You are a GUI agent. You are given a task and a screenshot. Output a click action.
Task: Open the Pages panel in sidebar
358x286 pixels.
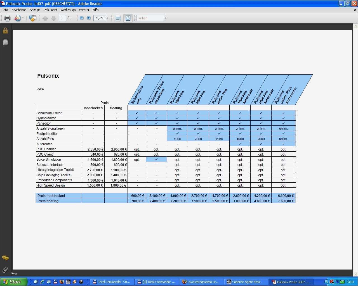(5, 42)
